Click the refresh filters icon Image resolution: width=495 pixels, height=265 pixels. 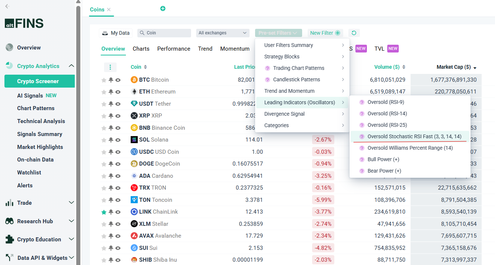[x=354, y=33]
